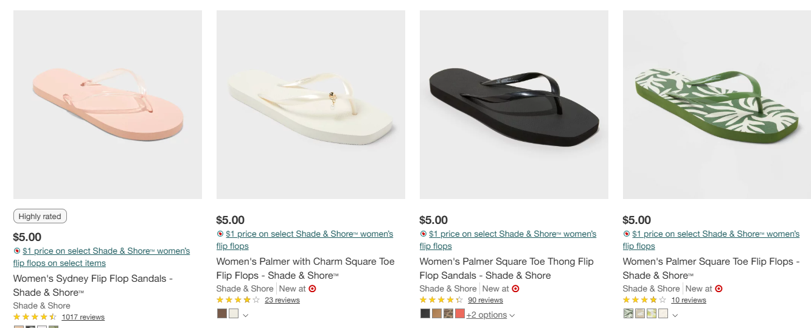Open the pink flip flop product image
This screenshot has height=328, width=811.
[108, 105]
